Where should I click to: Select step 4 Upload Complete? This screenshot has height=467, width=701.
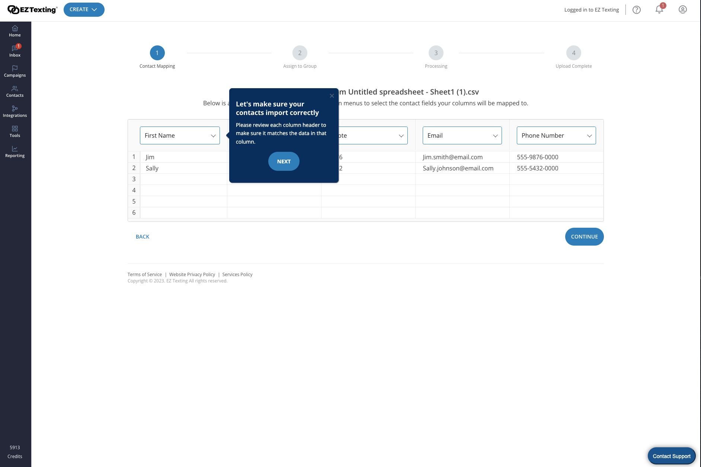coord(574,57)
